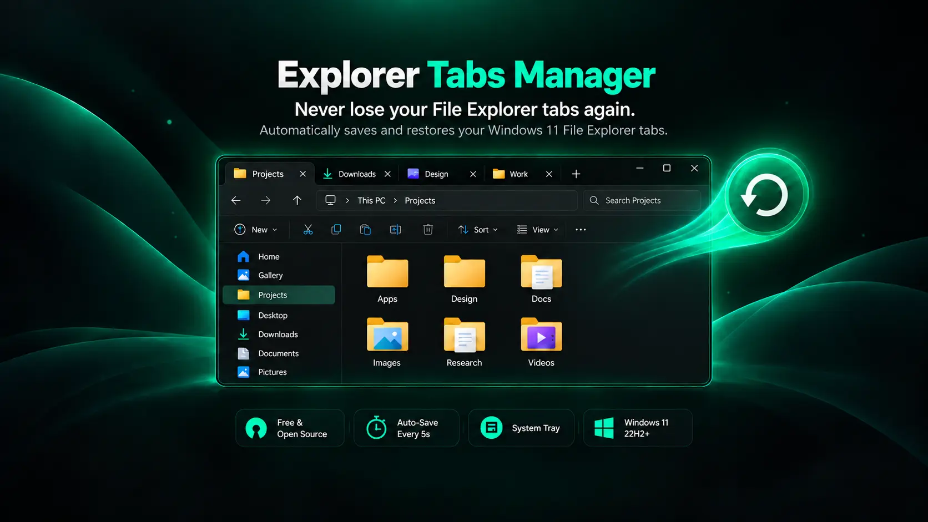Click the Copy icon in toolbar
The image size is (928, 522).
pos(336,230)
